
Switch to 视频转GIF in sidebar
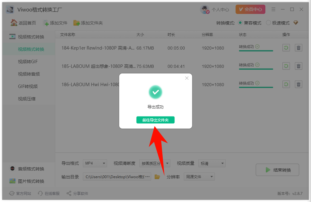pos(28,62)
